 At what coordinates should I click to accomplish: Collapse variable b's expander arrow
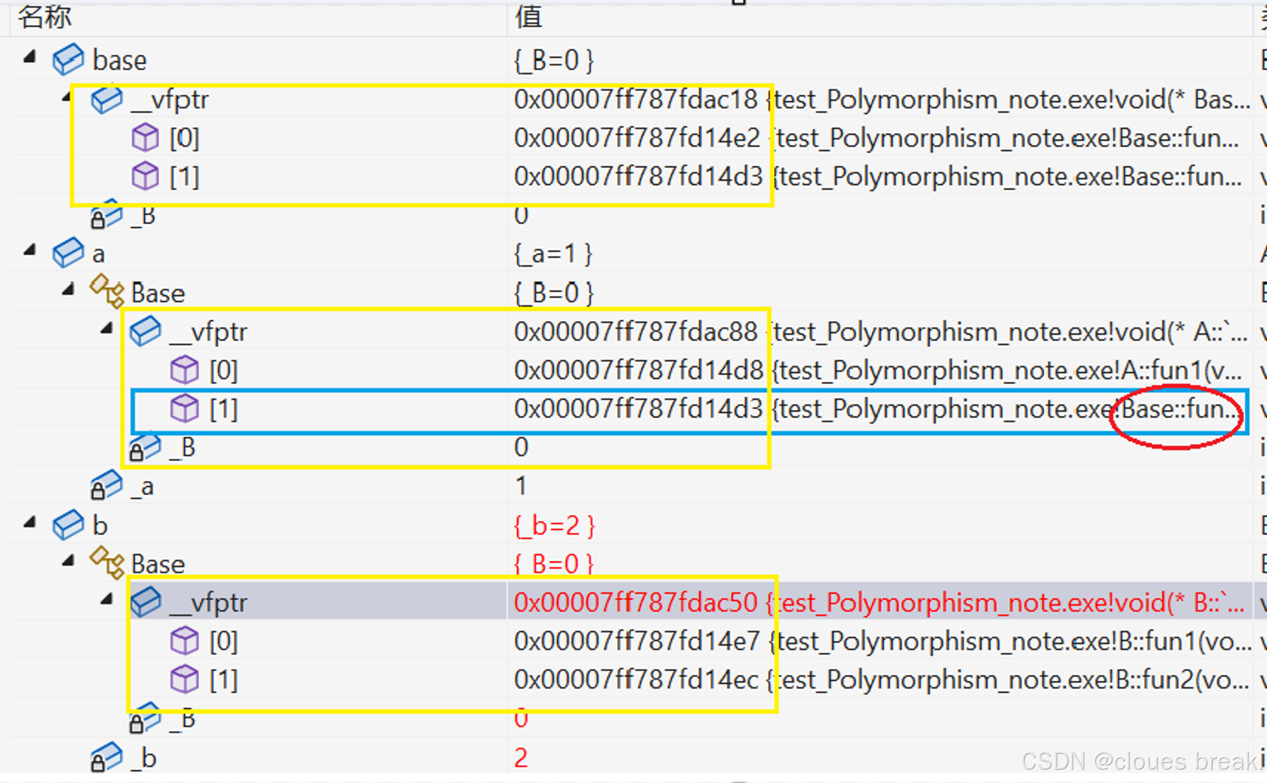tap(29, 523)
